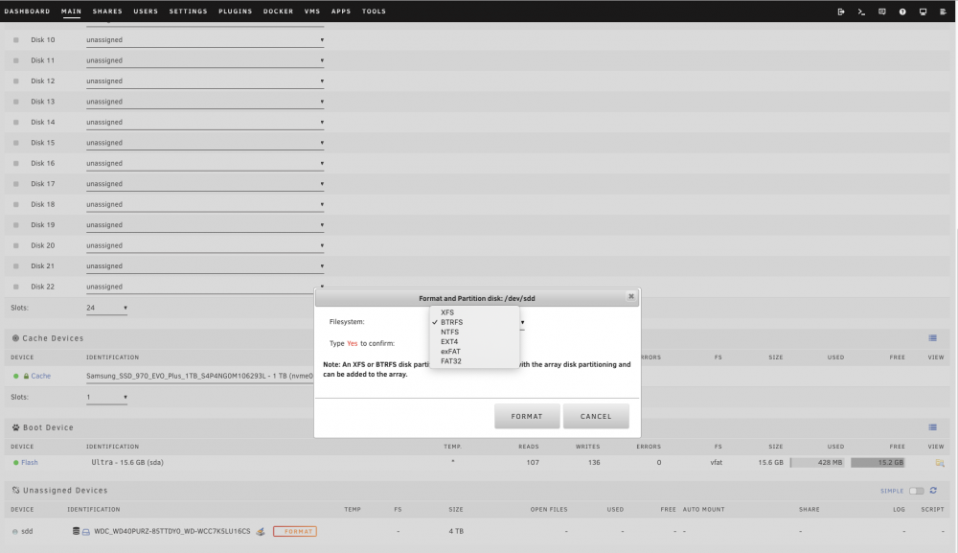
Task: Click the WDC_WD40PURZ identification text
Action: pos(172,532)
